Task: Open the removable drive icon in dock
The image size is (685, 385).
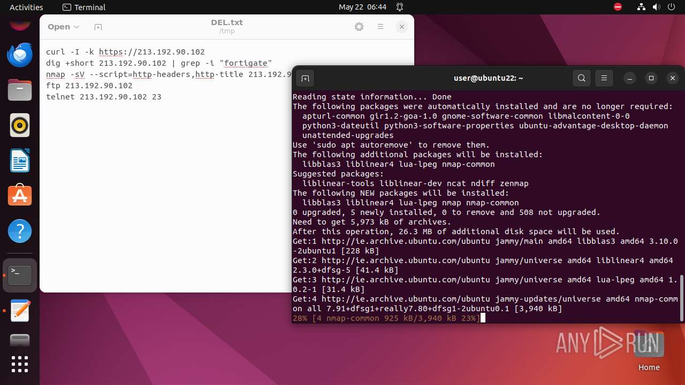Action: [20, 340]
